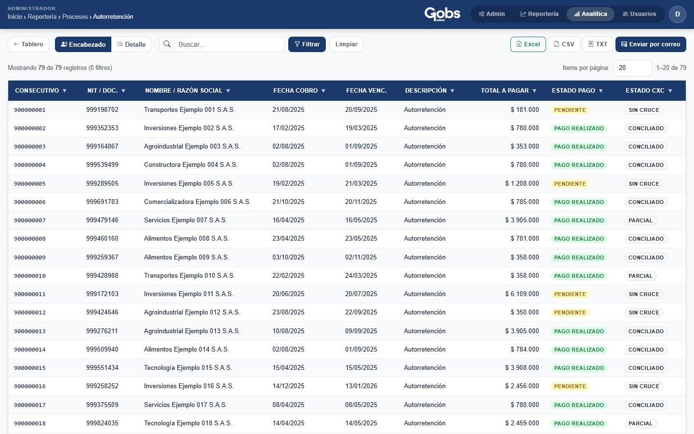This screenshot has width=694, height=434.
Task: Open Fecha Cobro column sort arrow
Action: [x=323, y=91]
